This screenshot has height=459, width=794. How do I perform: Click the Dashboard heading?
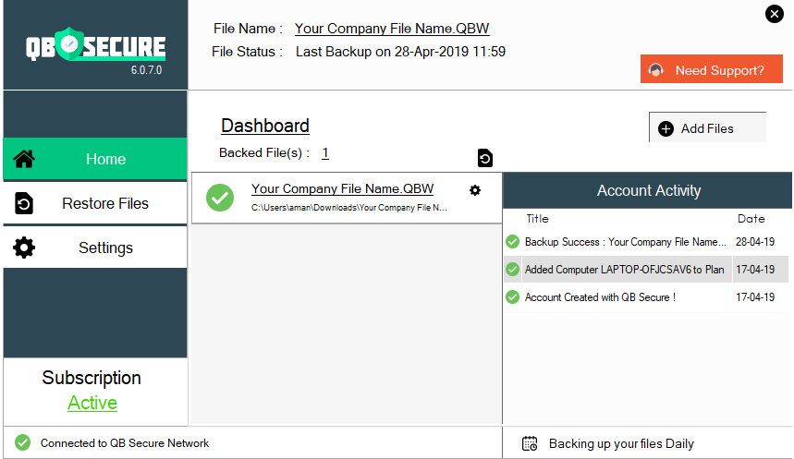pyautogui.click(x=265, y=126)
